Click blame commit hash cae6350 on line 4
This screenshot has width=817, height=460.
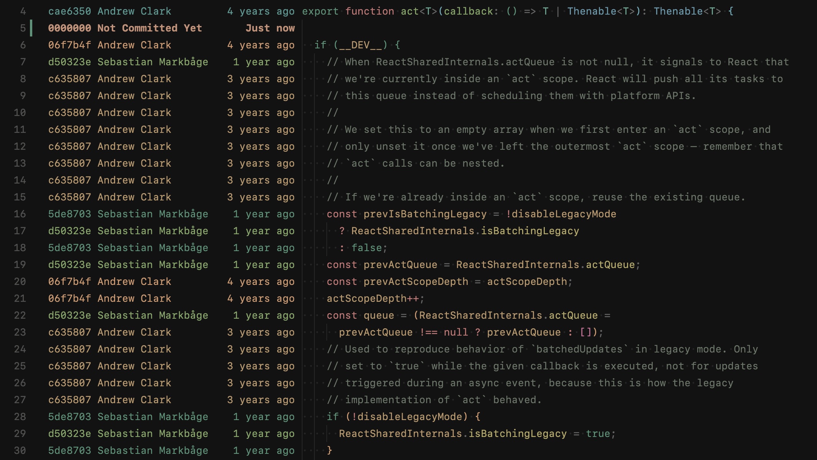pyautogui.click(x=69, y=11)
